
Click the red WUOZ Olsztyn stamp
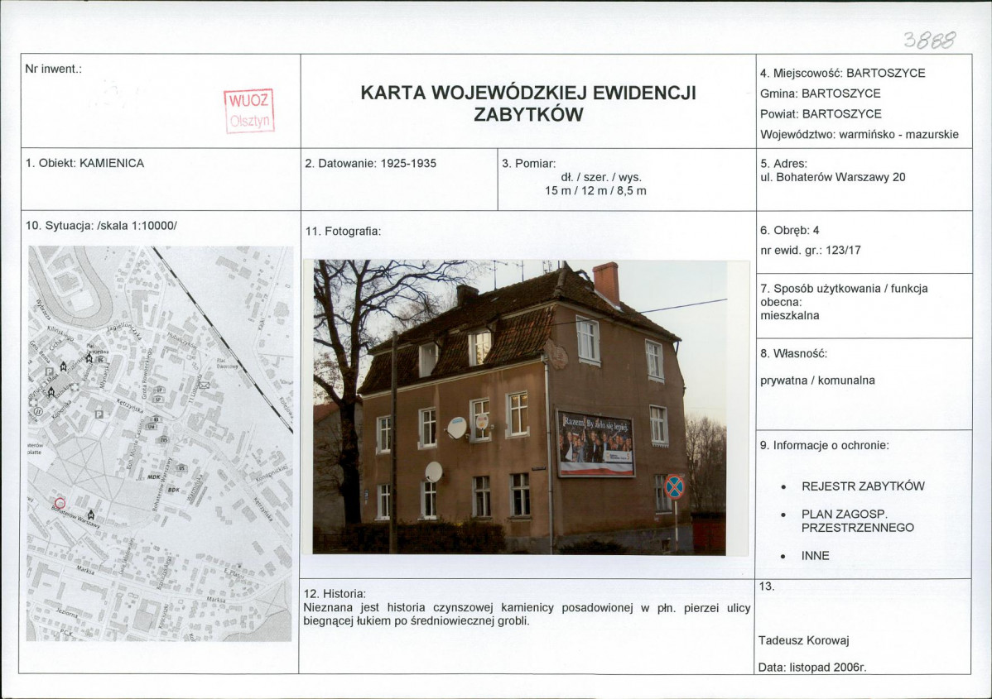(x=249, y=111)
